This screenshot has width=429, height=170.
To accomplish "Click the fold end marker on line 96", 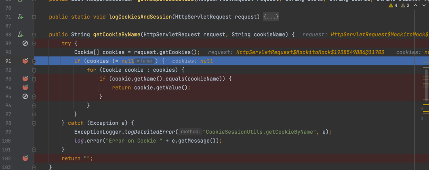I will point(34,105).
